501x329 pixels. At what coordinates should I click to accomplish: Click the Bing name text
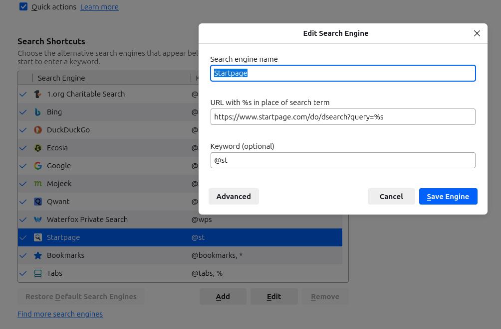click(x=54, y=112)
